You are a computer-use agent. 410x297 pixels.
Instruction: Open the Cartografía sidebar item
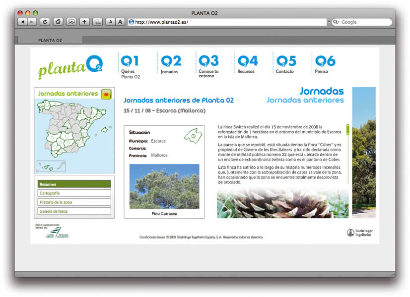coord(74,193)
